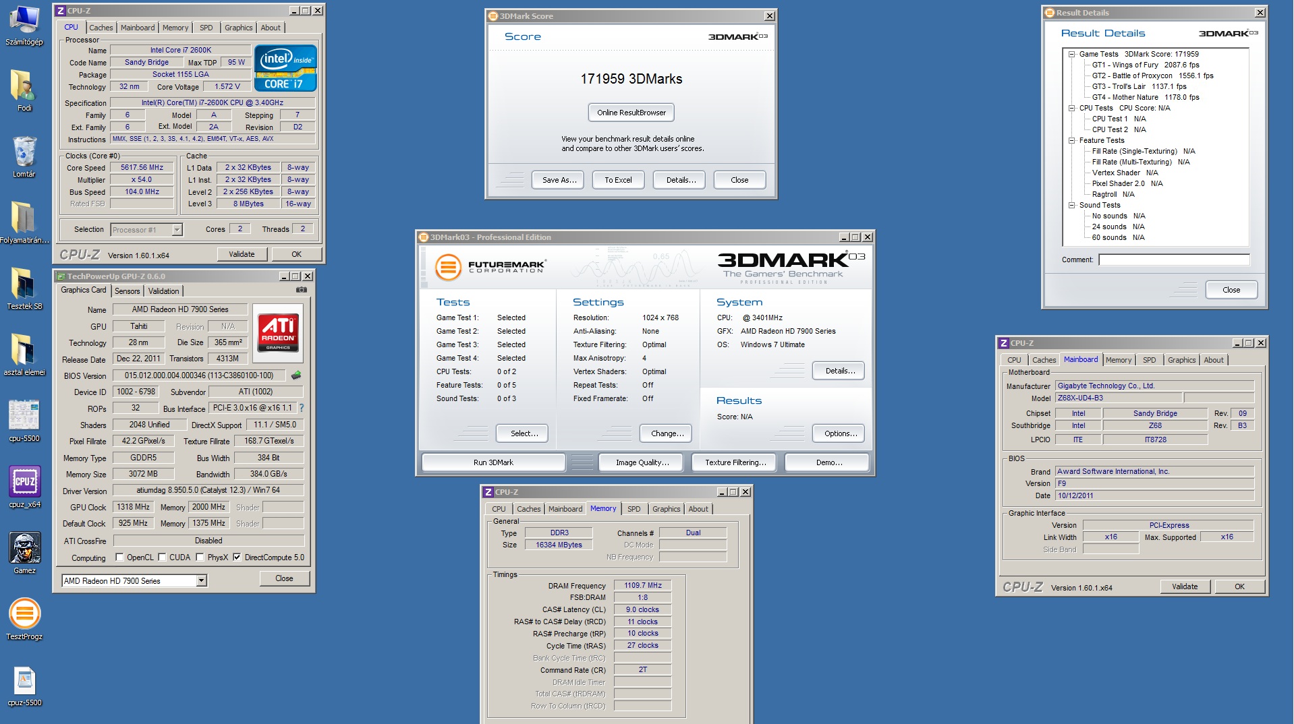Click Close button in Result Details window
The image size is (1294, 724).
pos(1231,290)
